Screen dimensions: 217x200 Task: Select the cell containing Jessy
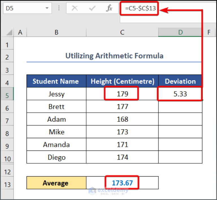point(56,94)
